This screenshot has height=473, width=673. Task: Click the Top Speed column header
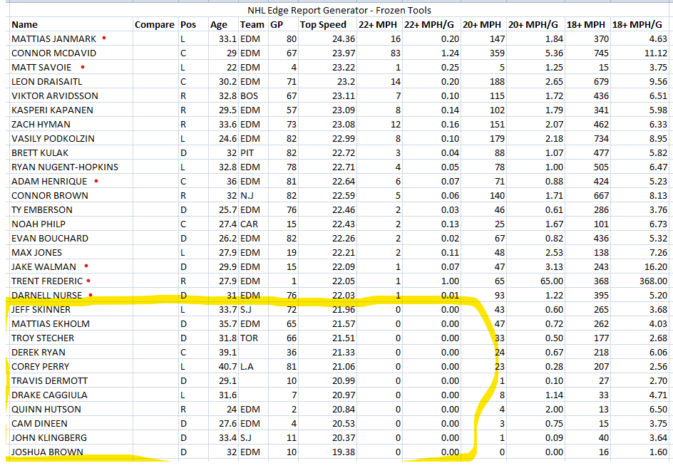[323, 24]
